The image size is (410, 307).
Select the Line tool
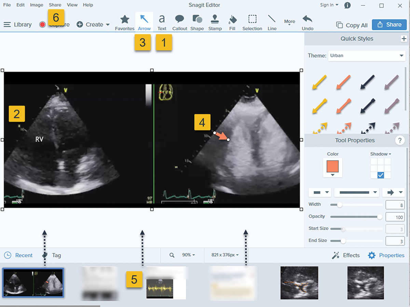click(x=272, y=22)
